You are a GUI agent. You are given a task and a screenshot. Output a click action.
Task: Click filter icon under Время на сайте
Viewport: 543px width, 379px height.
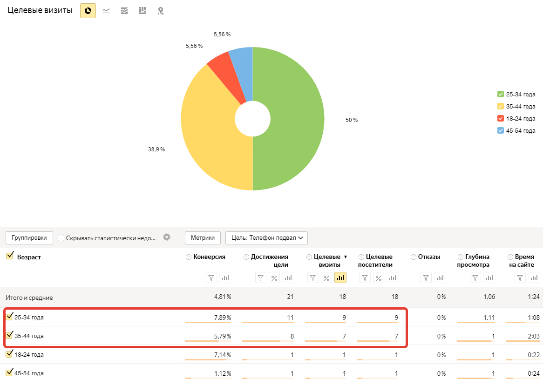(x=520, y=277)
